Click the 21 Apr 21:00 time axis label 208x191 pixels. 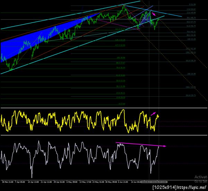coord(46,182)
